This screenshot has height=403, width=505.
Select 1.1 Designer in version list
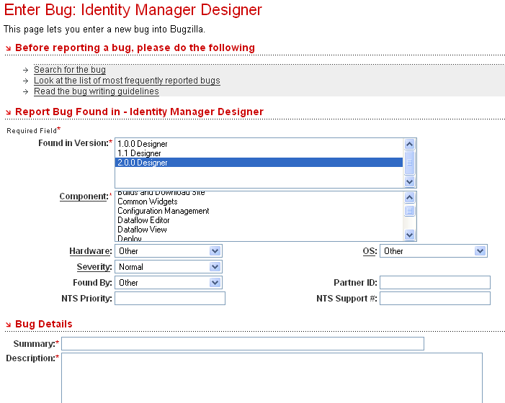[x=140, y=153]
